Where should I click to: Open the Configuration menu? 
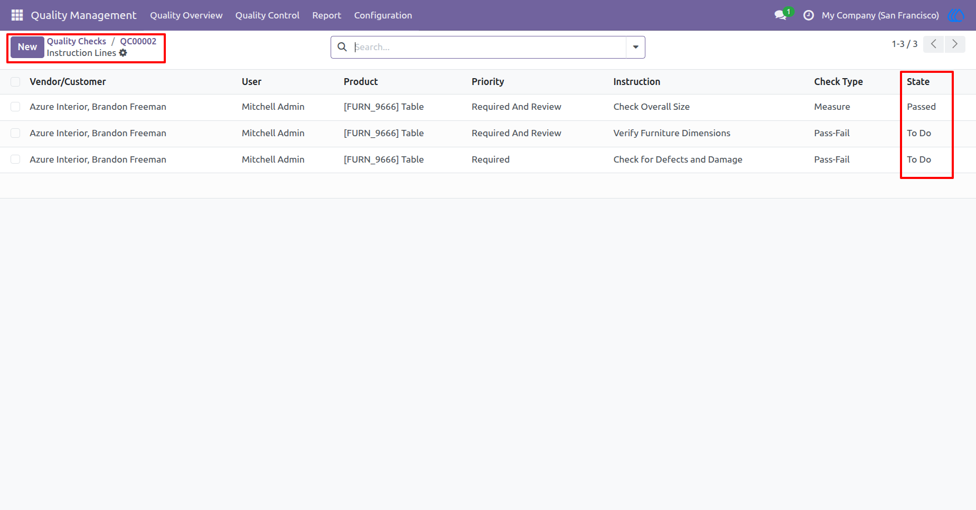[x=383, y=15]
